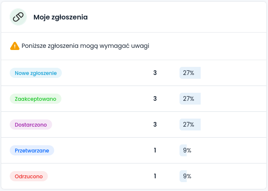
Task: Click the red Odrzucono status badge
Action: pos(29,176)
